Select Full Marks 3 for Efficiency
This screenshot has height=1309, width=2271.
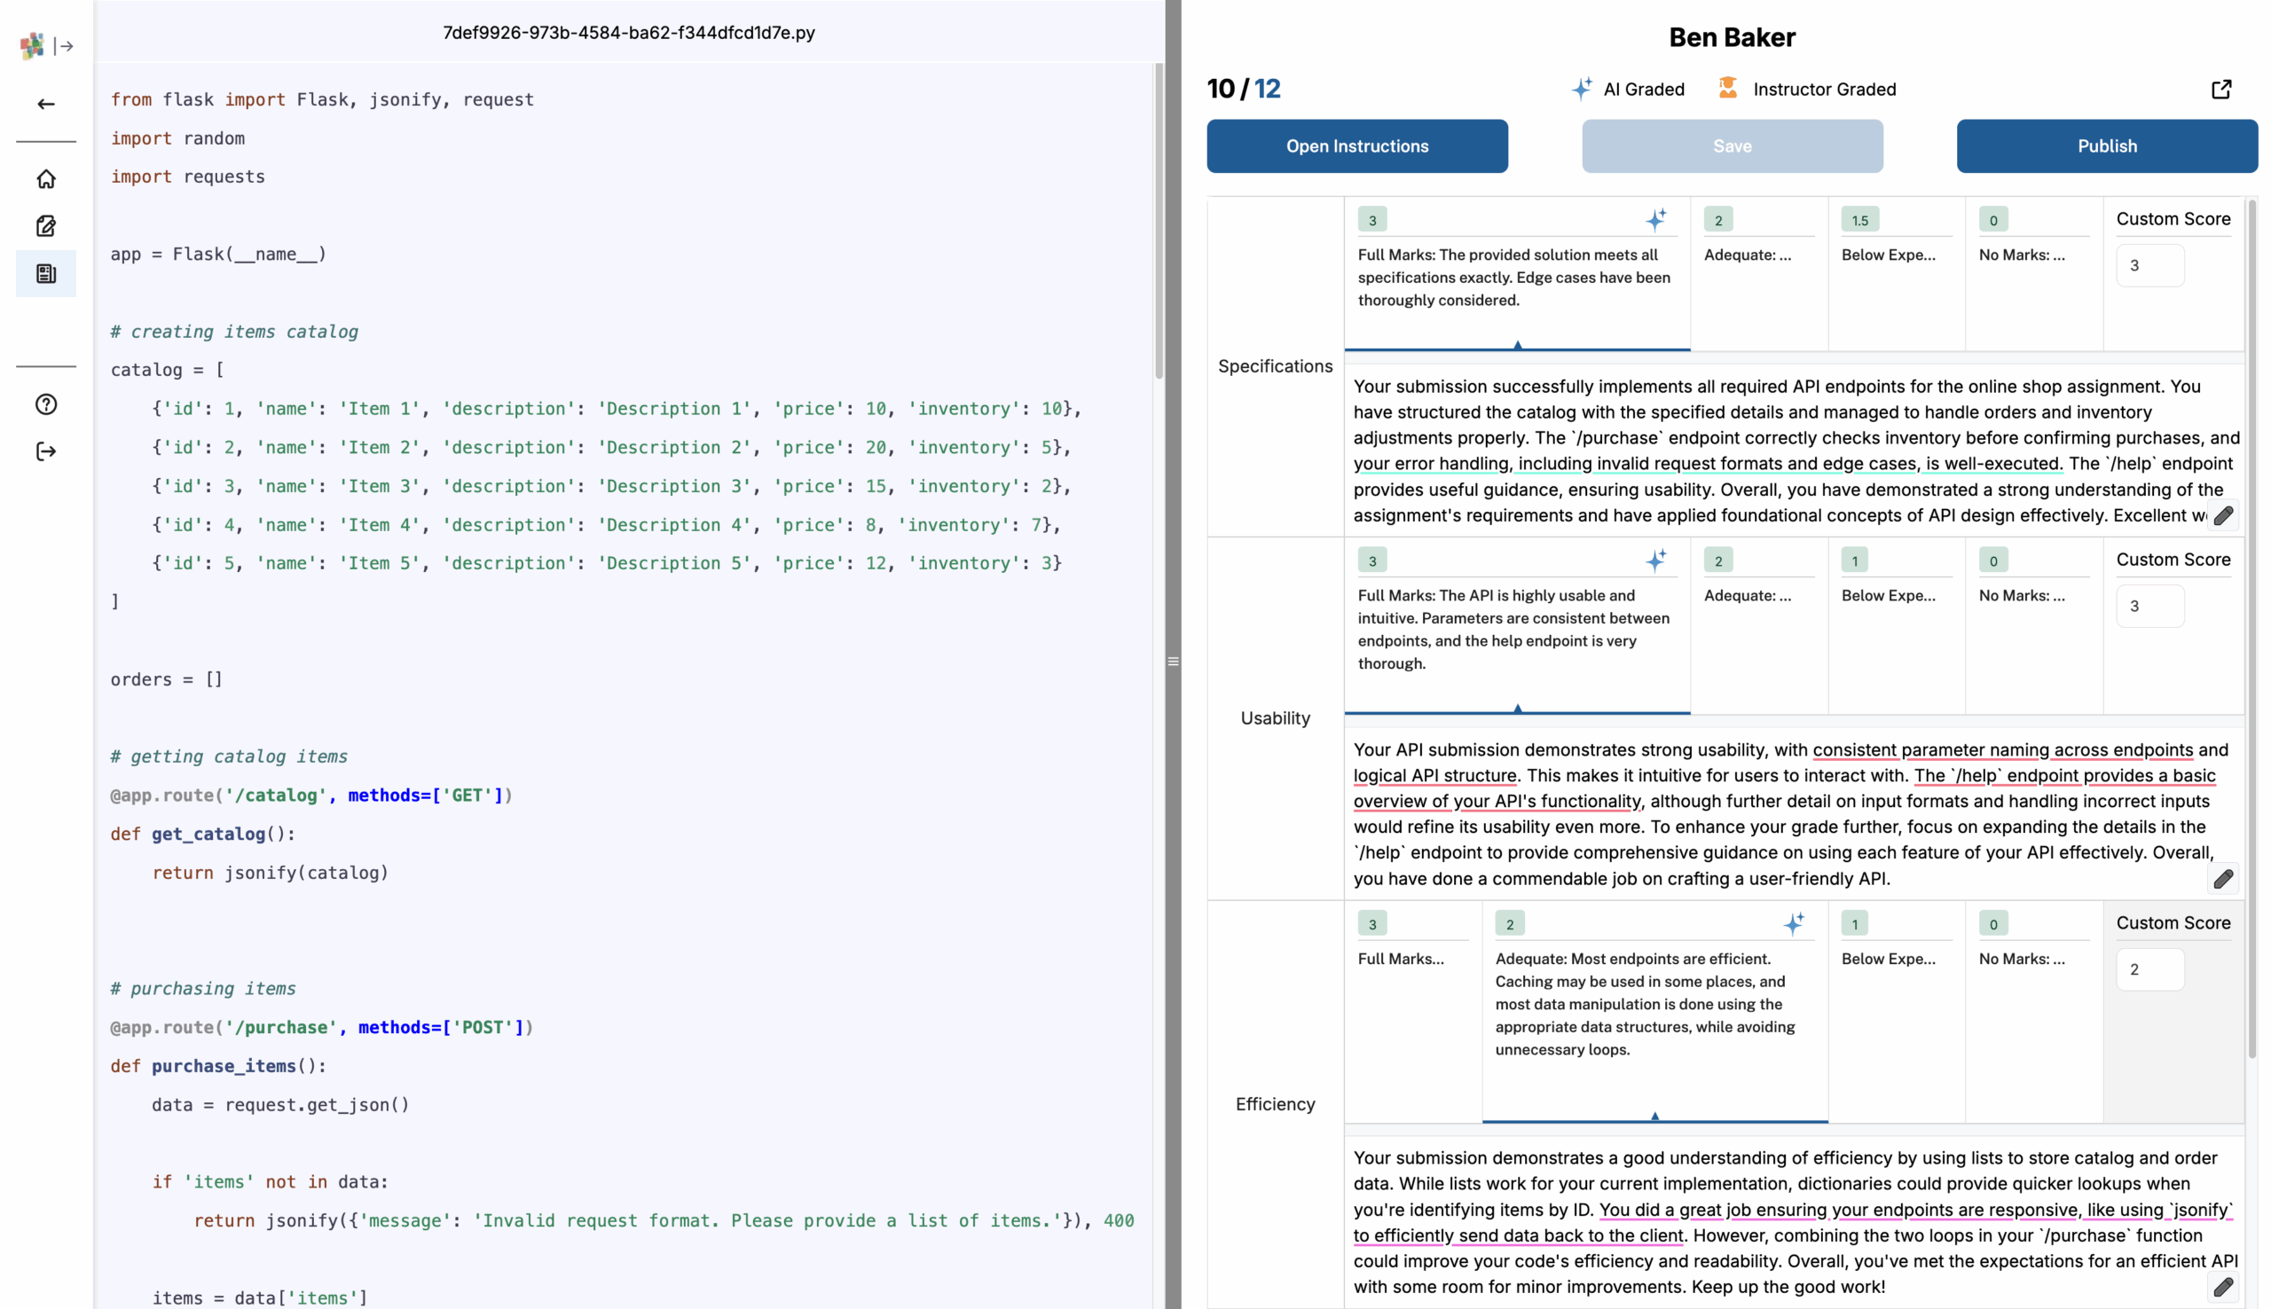pos(1371,924)
